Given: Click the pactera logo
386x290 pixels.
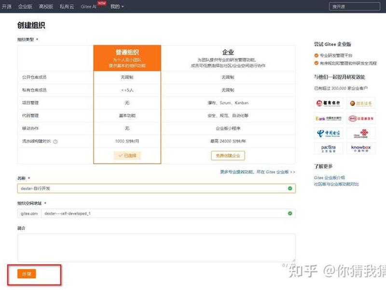Looking at the screenshot, I should tap(329, 148).
